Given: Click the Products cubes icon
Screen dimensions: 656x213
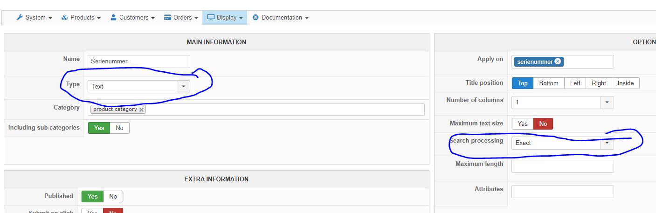Looking at the screenshot, I should point(65,18).
